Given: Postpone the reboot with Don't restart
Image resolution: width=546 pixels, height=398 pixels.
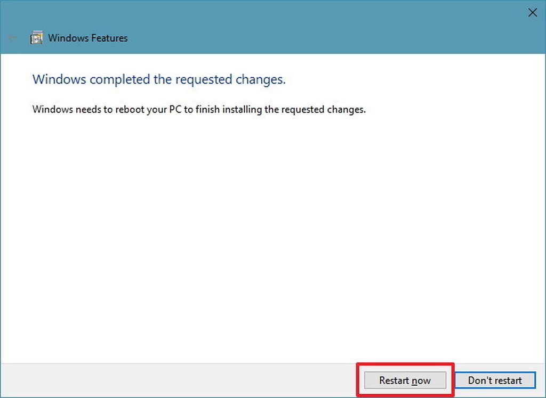Looking at the screenshot, I should coord(495,380).
